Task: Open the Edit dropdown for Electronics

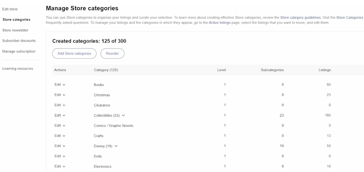Action: (60, 167)
